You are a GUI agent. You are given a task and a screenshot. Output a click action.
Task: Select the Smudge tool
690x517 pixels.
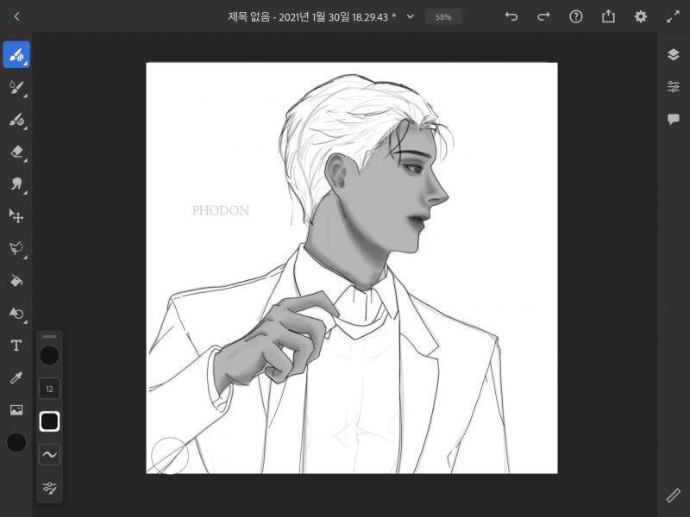(16, 184)
